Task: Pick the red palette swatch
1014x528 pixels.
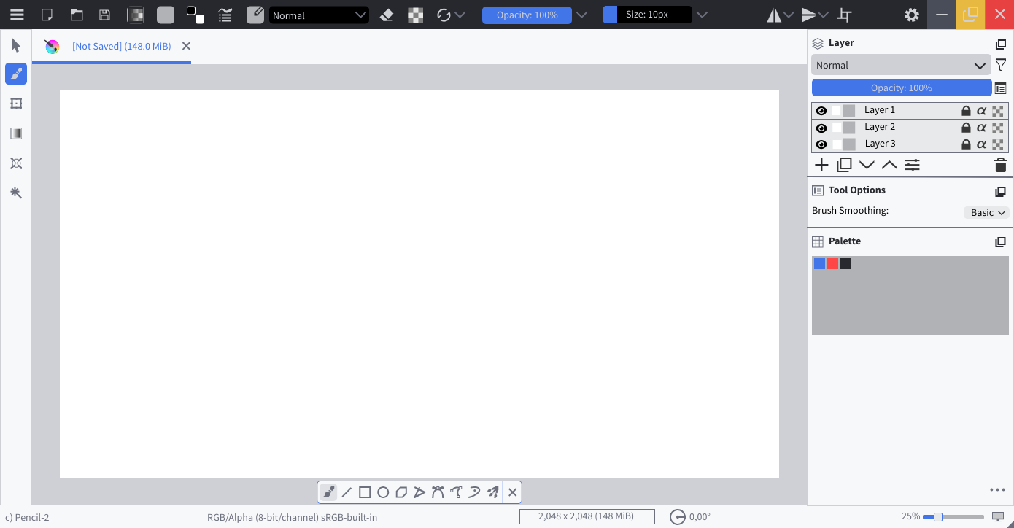Action: 832,263
